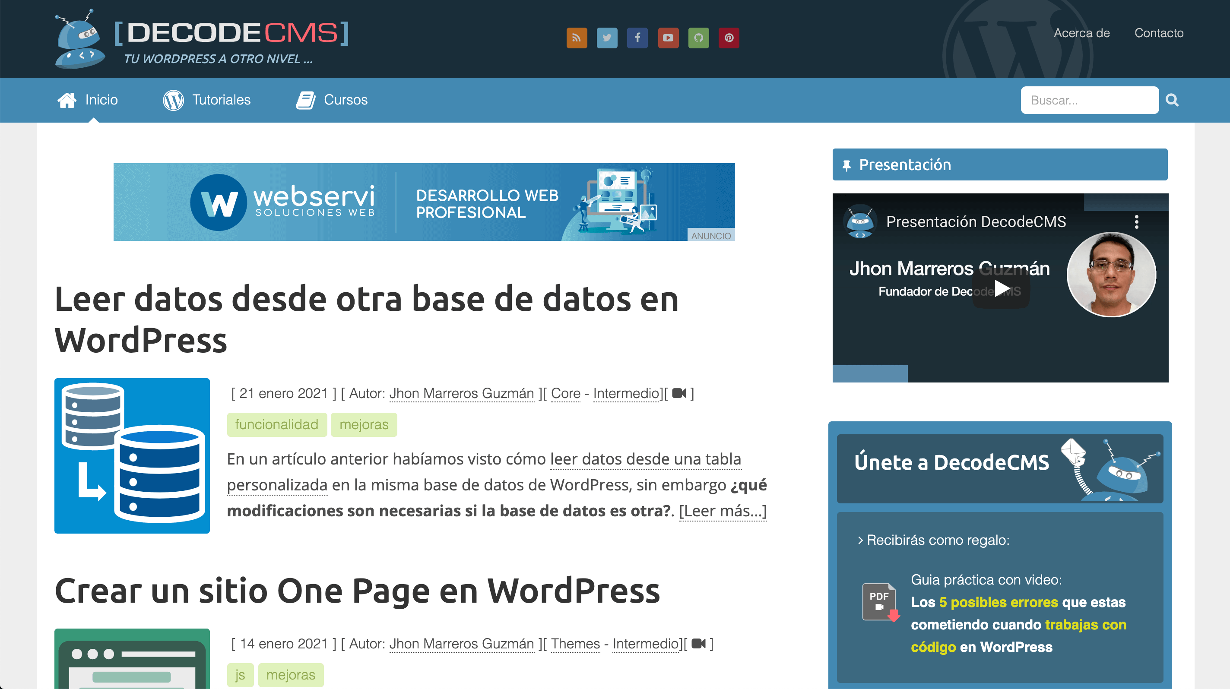Click the webservi advertisement banner
Viewport: 1230px width, 689px height.
[424, 202]
